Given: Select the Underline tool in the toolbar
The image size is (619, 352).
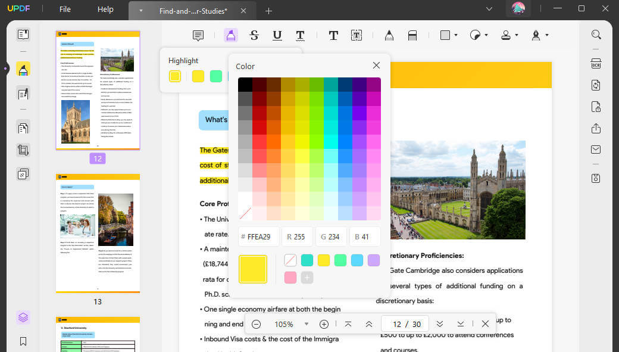Looking at the screenshot, I should coord(277,35).
